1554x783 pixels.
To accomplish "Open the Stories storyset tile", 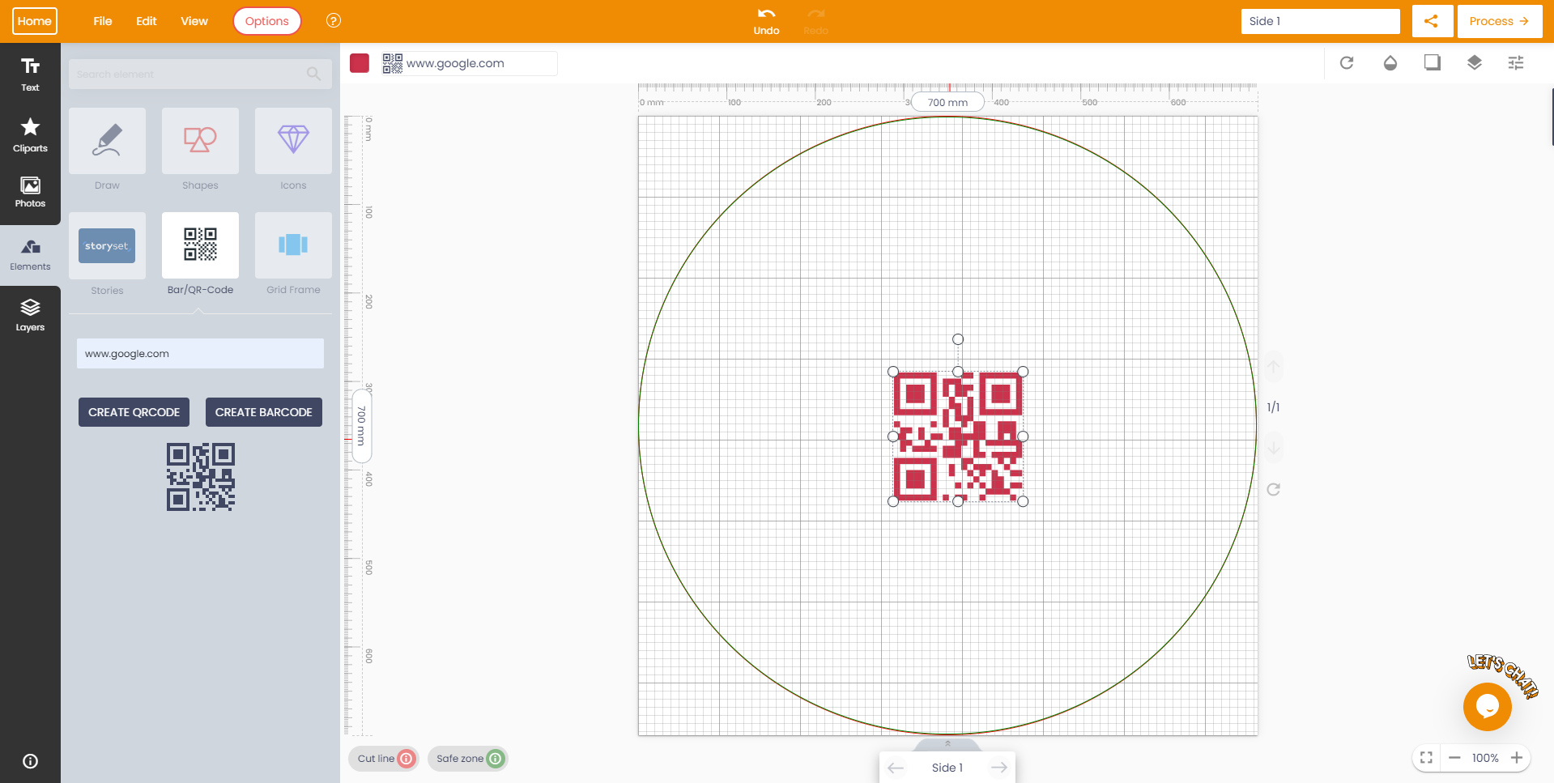I will pos(107,245).
